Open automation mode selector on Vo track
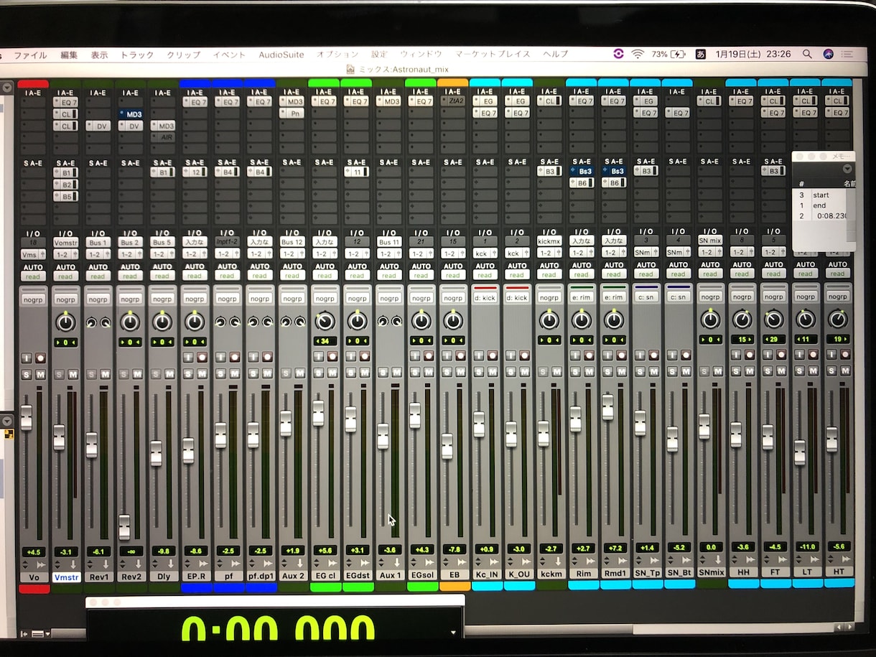Viewport: 876px width, 657px height. pyautogui.click(x=33, y=276)
